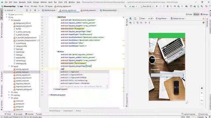Click the design surface layers icon

[131, 18]
